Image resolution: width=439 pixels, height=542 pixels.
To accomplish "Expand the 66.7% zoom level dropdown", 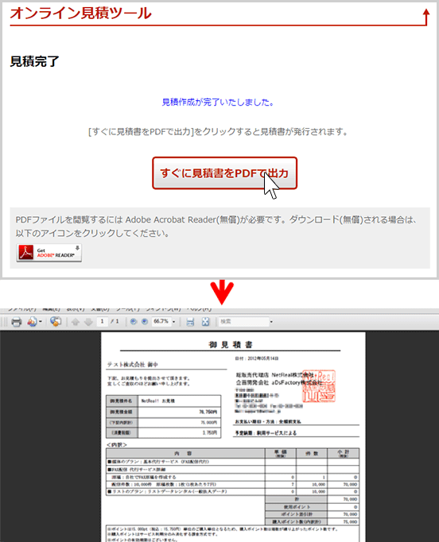I will click(x=173, y=322).
